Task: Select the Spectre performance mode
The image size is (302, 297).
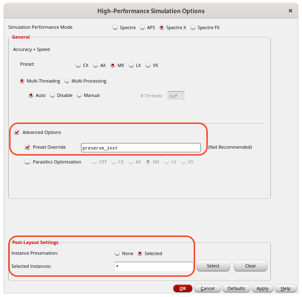Action: coord(116,28)
